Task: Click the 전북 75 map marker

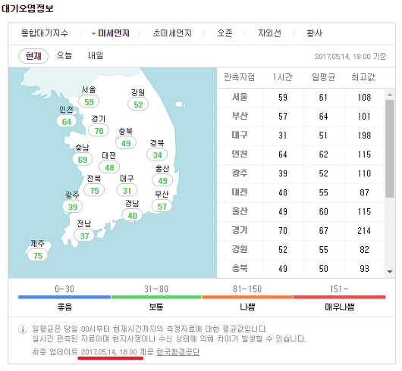Action: [94, 190]
